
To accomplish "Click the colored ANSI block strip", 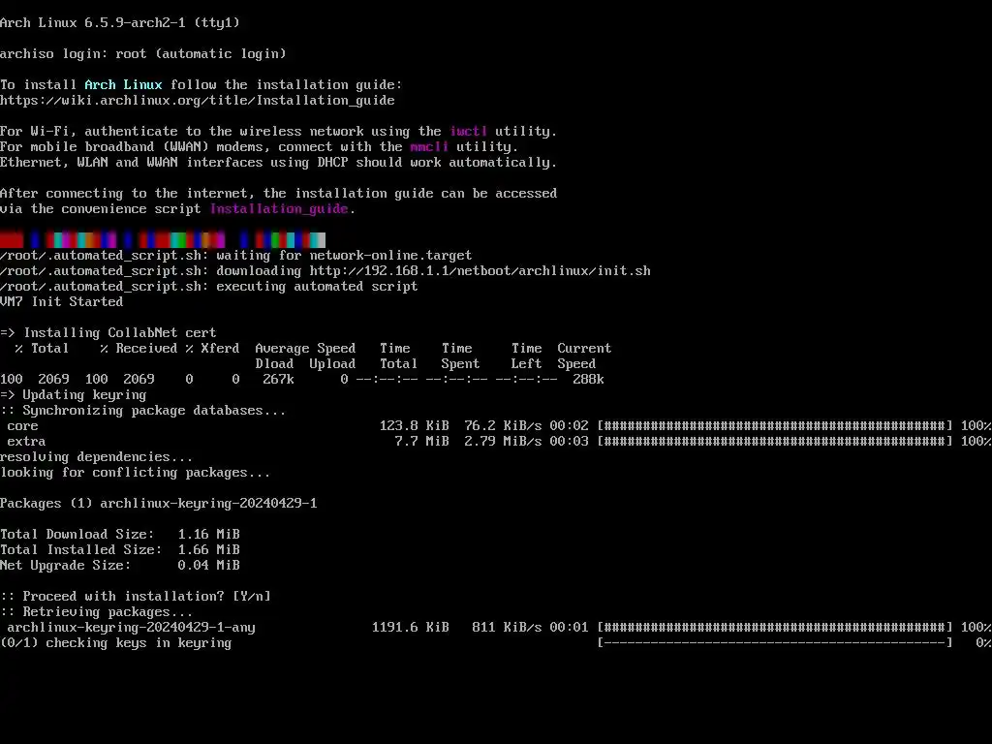I will [163, 240].
